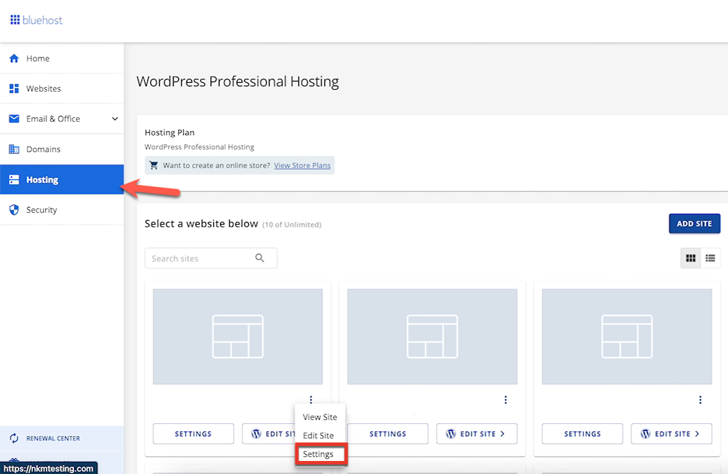This screenshot has height=474, width=728.
Task: Click the WordPress icon on the middle Edit Site button
Action: pyautogui.click(x=450, y=434)
